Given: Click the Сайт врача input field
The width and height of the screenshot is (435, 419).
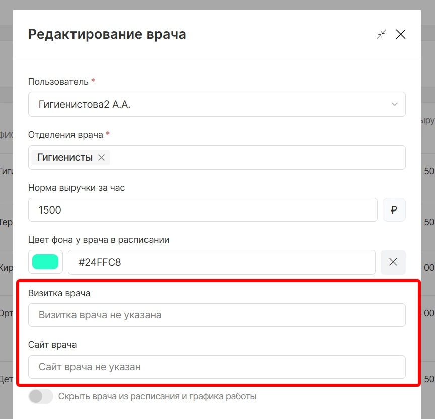Looking at the screenshot, I should pos(216,367).
